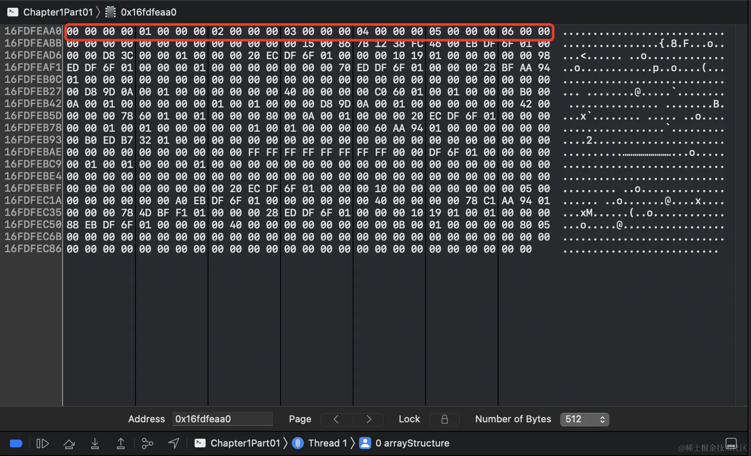Select address row 16FDFEC1A

point(33,200)
